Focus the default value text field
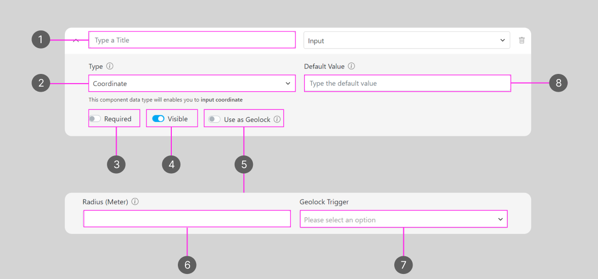Viewport: 598px width, 279px height. 407,84
